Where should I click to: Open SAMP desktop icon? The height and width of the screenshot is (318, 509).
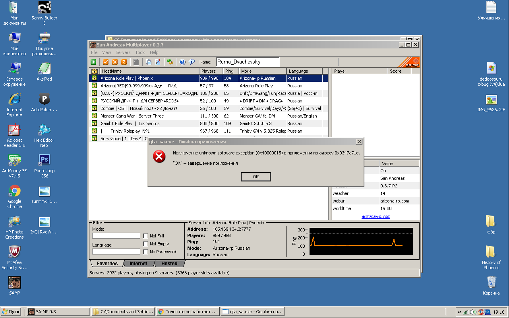[x=15, y=285]
